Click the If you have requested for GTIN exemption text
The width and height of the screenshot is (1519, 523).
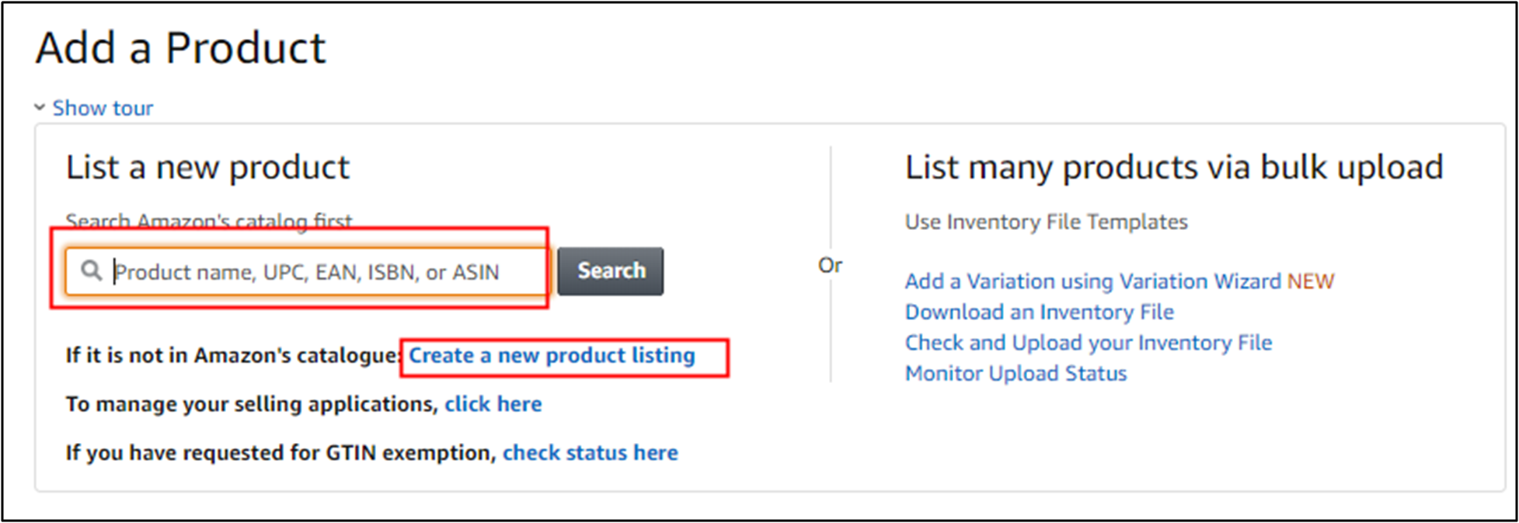[x=280, y=453]
